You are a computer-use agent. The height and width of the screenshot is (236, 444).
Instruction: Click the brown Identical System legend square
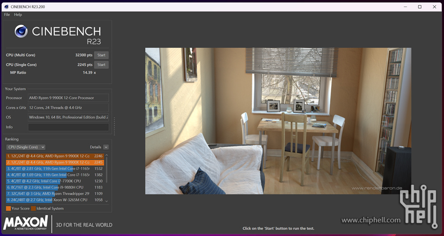(34, 209)
